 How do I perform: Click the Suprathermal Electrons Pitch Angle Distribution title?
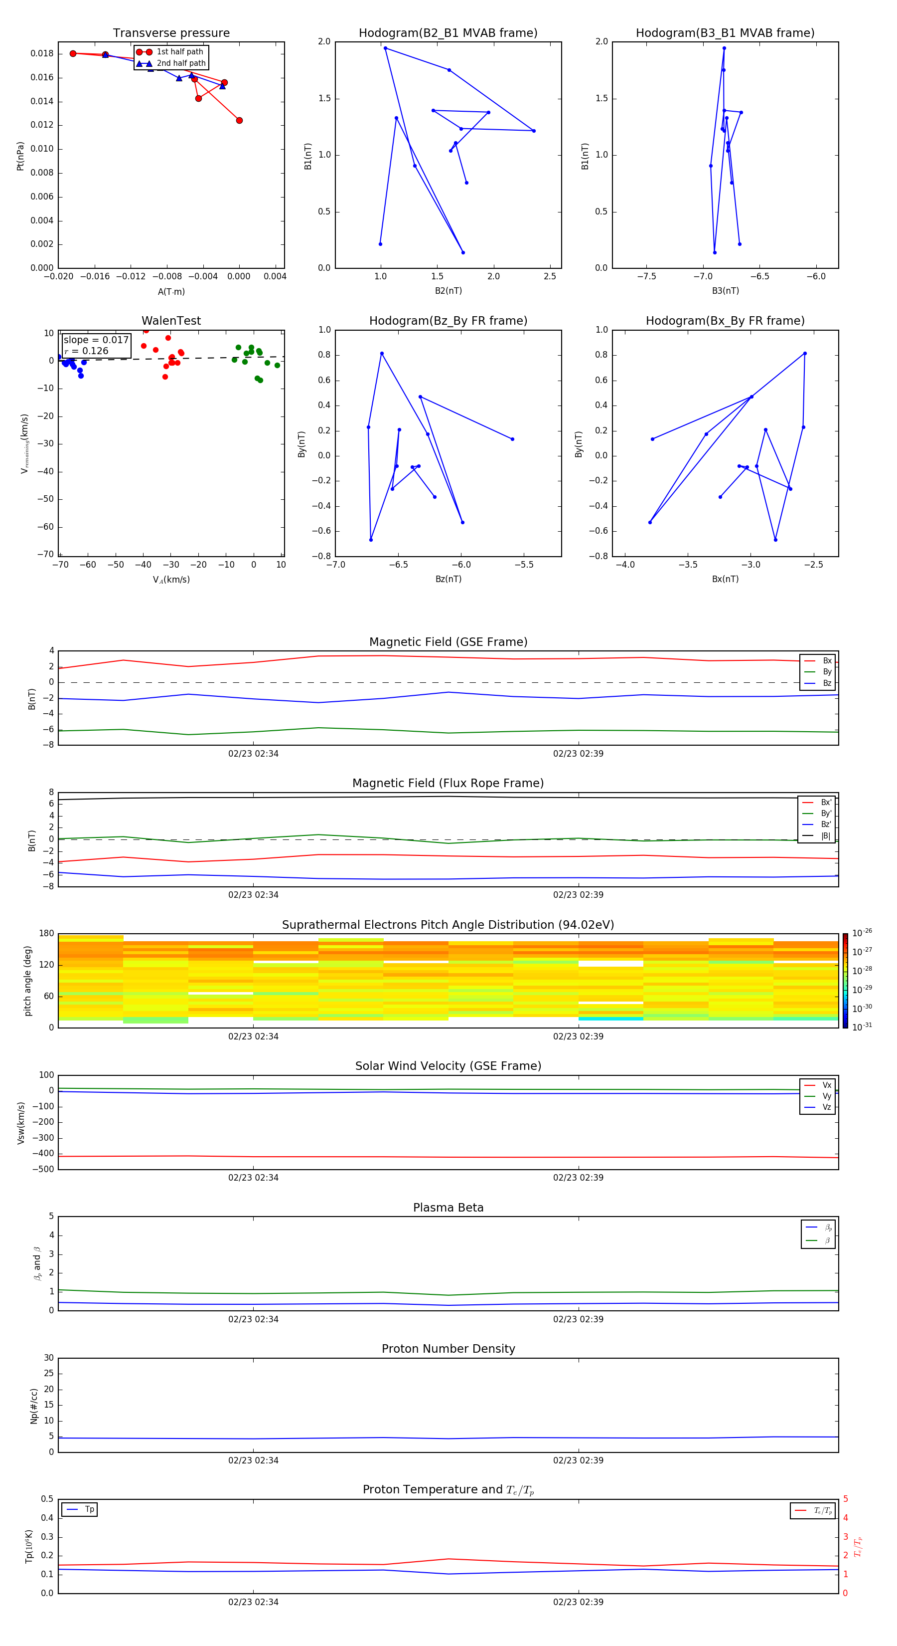pos(448,925)
